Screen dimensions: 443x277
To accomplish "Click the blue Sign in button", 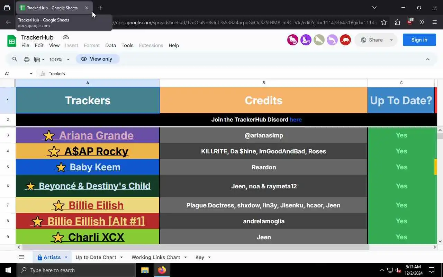I will [x=419, y=40].
